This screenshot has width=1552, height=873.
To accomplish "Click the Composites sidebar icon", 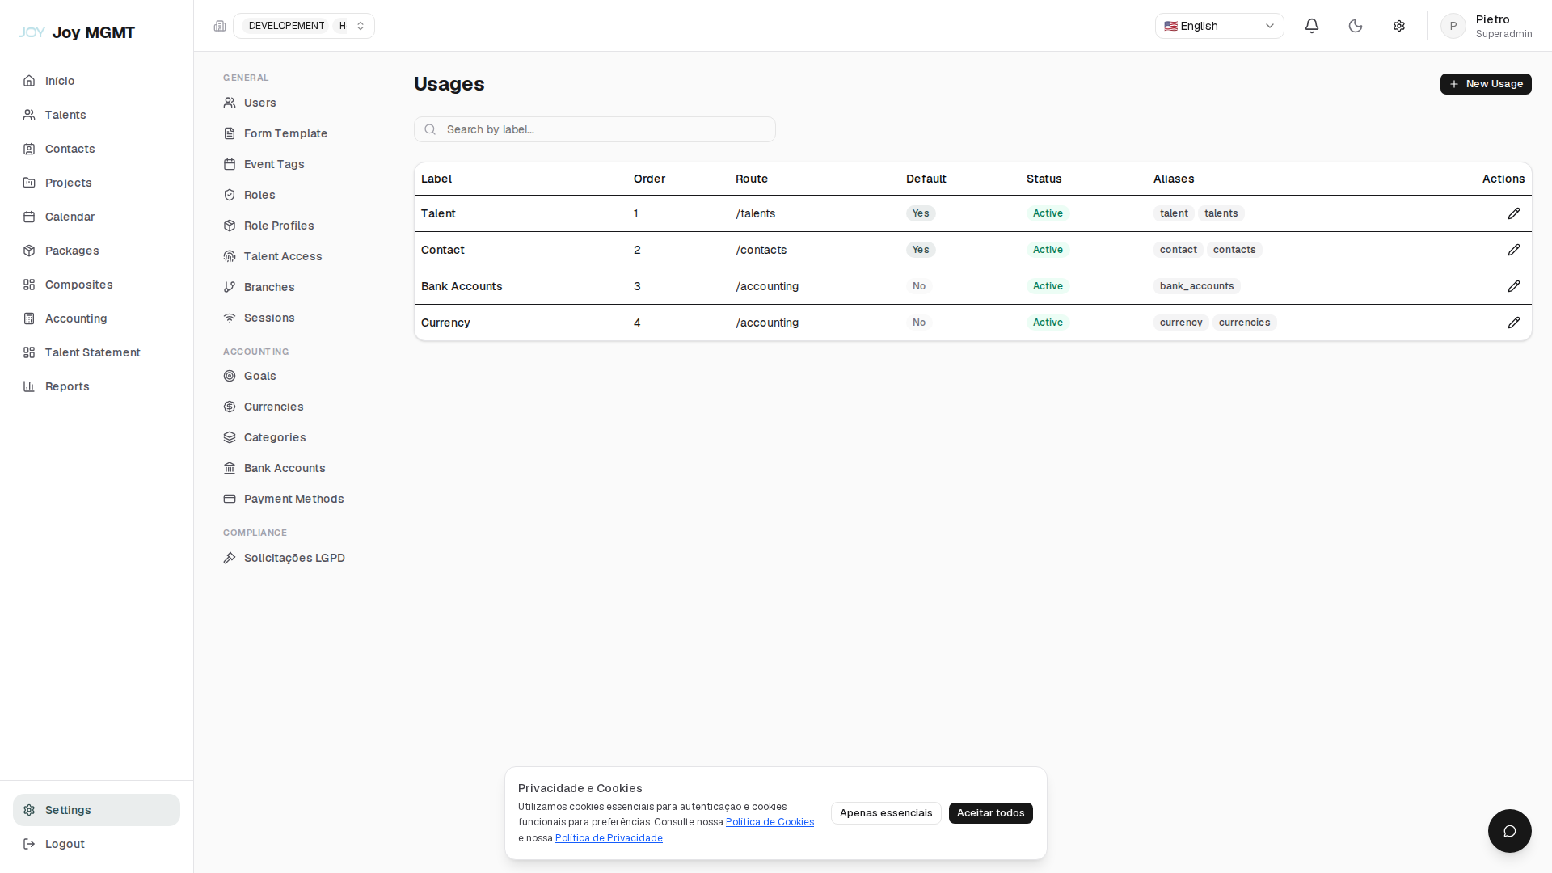I will 29,285.
